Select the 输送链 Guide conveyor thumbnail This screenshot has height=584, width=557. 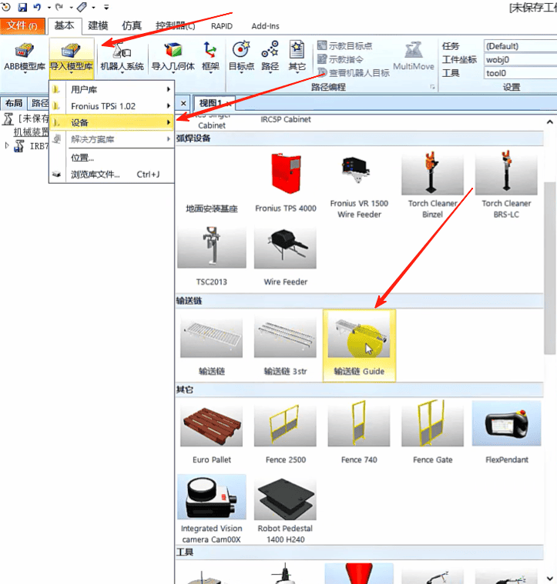[359, 345]
